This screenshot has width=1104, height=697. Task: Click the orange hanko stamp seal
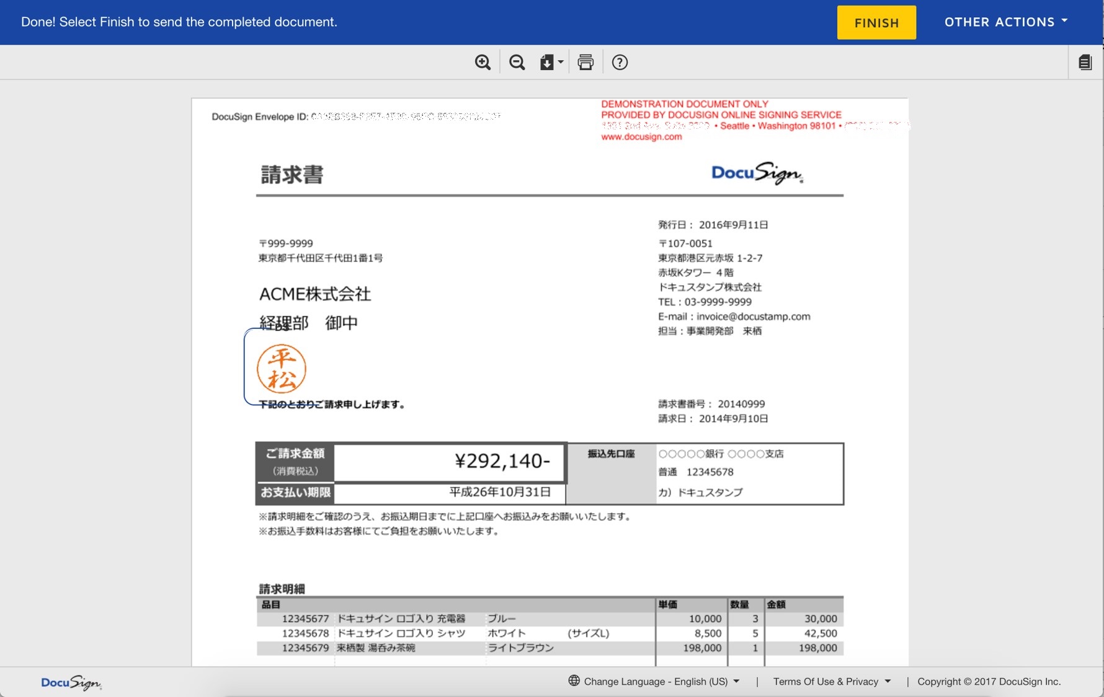click(282, 369)
